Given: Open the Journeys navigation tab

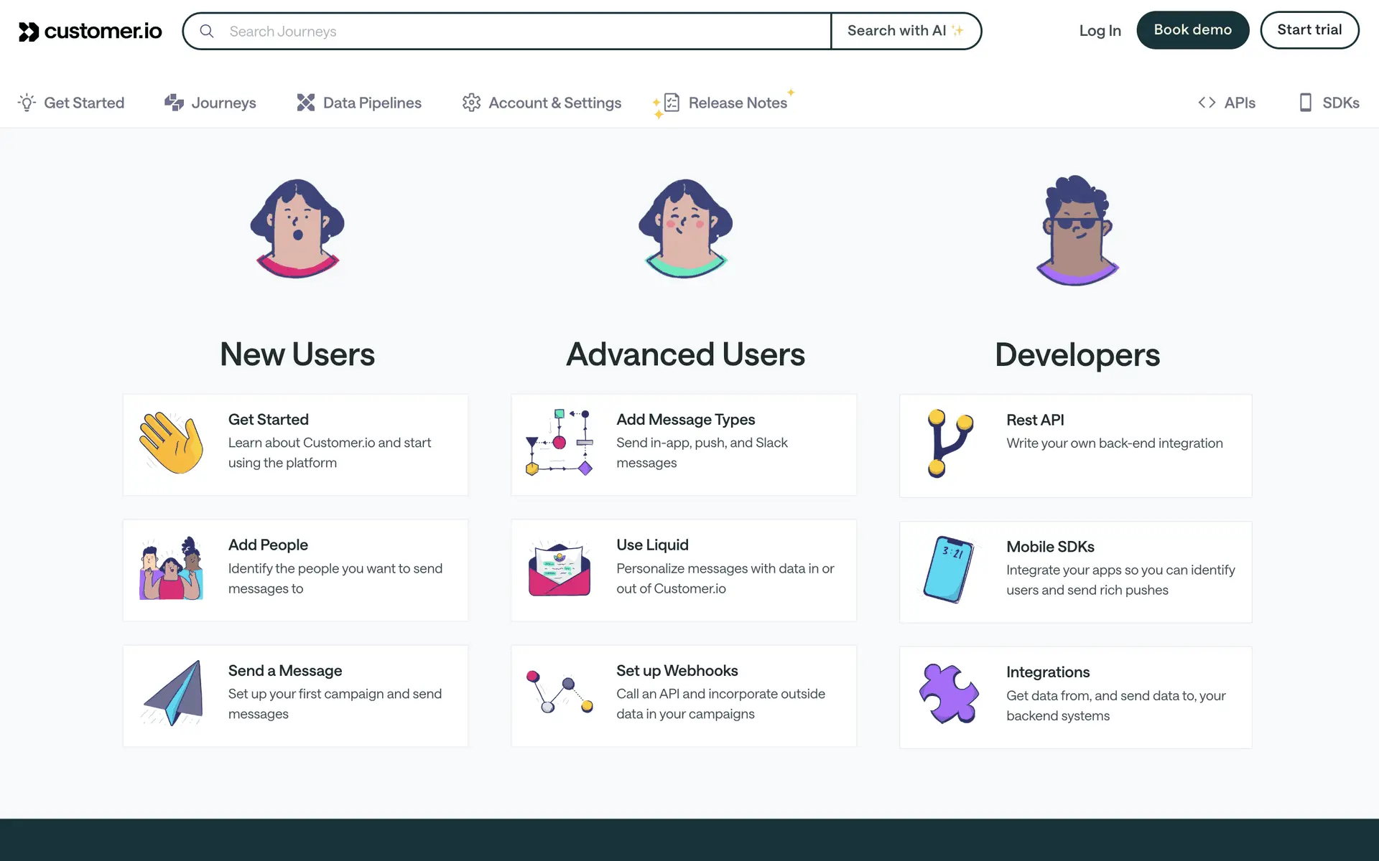Looking at the screenshot, I should click(210, 103).
